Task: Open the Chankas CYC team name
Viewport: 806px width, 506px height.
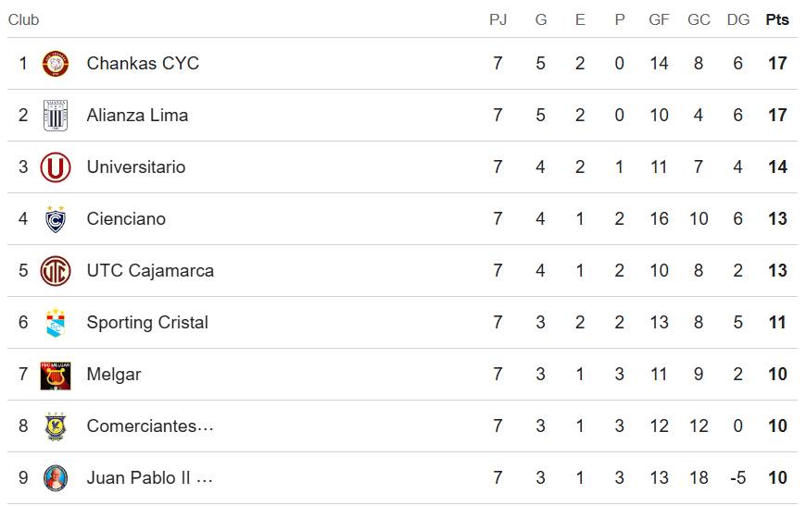Action: (x=143, y=64)
